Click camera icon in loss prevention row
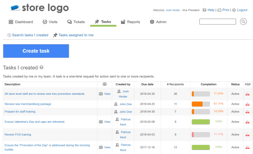The image size is (253, 154). click(x=101, y=94)
